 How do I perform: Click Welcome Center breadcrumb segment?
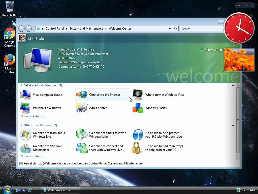point(120,29)
